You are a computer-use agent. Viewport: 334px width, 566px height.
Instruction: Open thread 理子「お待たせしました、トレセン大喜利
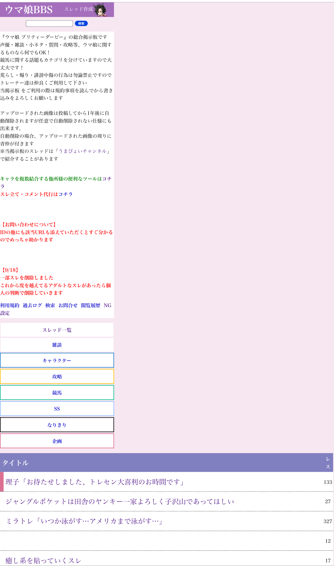[x=95, y=482]
